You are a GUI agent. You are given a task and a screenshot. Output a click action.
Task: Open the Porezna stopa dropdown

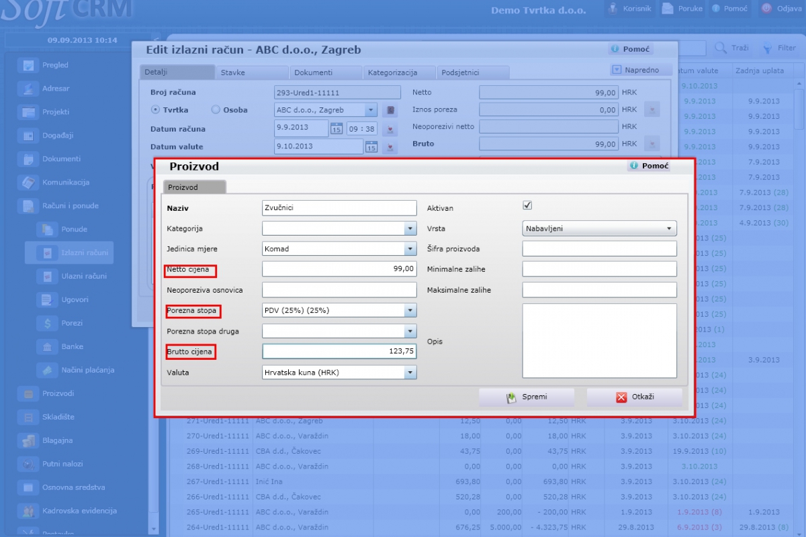[410, 311]
